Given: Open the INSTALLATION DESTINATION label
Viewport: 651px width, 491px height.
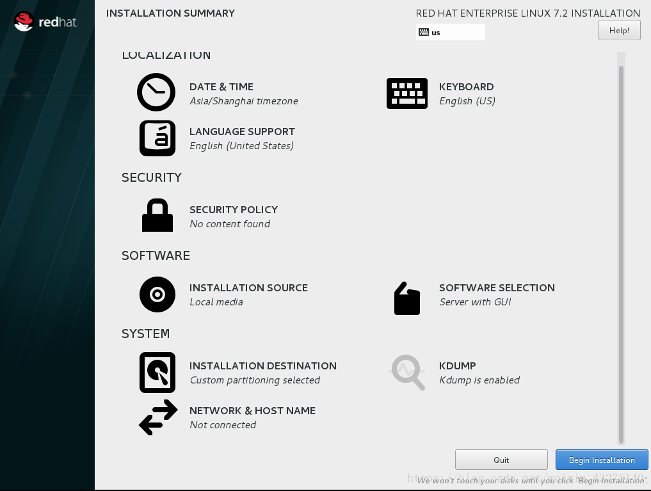Looking at the screenshot, I should tap(263, 366).
